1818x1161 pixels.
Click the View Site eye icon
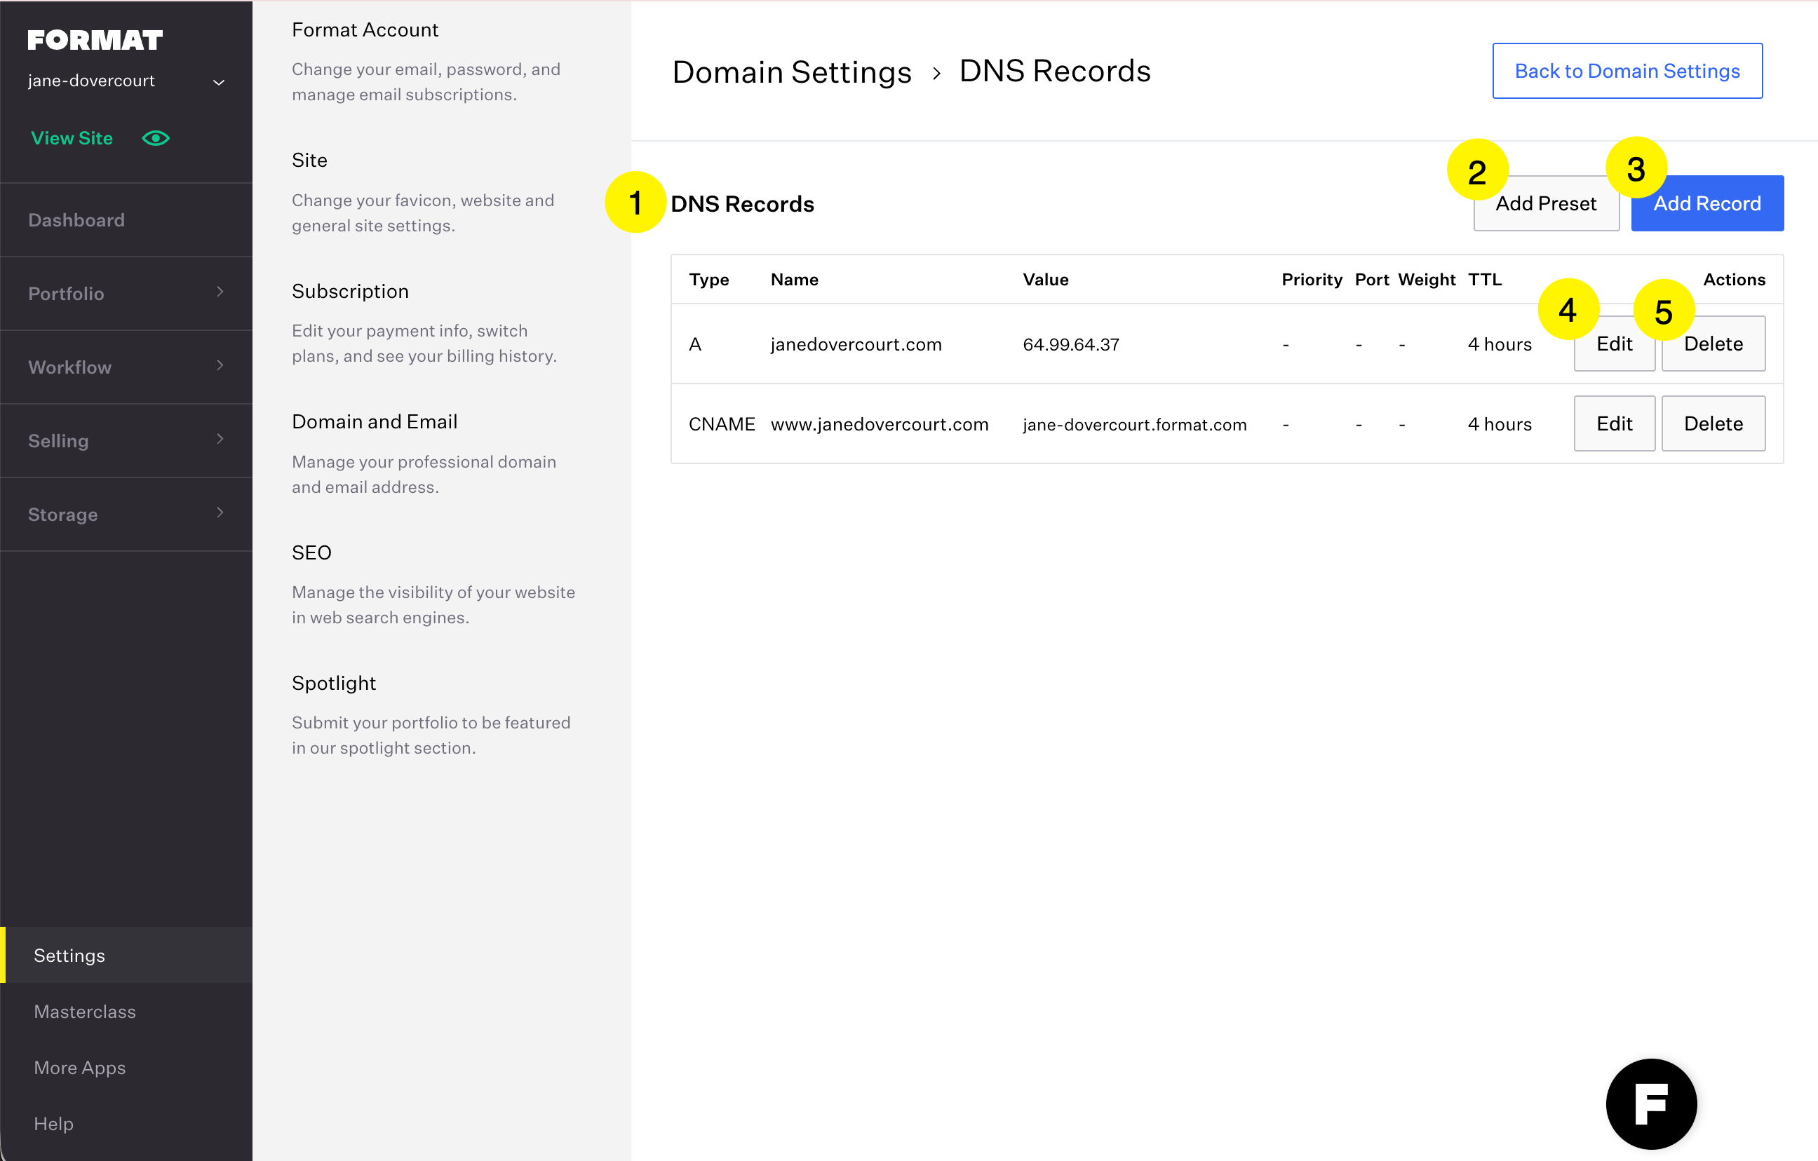[156, 138]
